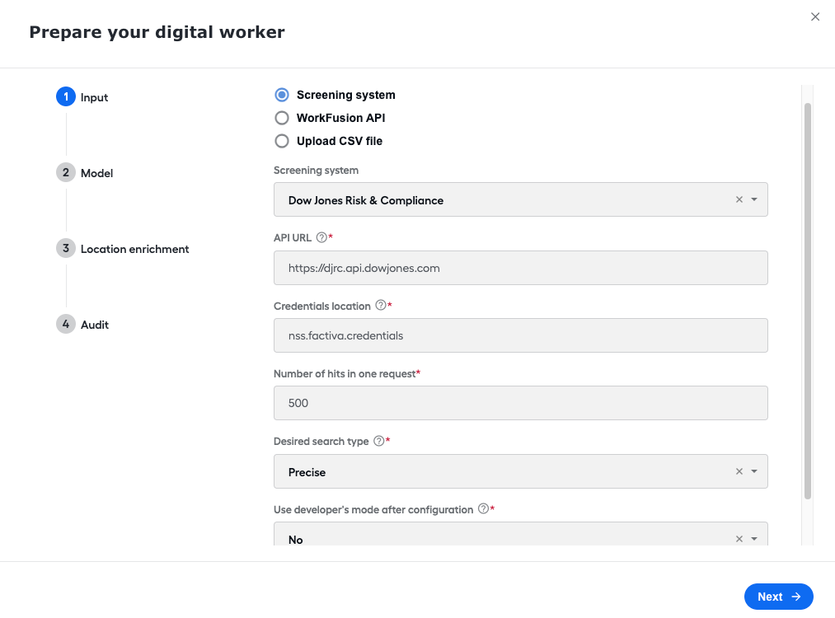Open the developer's mode dropdown arrow
Screen dimensions: 835x618
coord(754,539)
